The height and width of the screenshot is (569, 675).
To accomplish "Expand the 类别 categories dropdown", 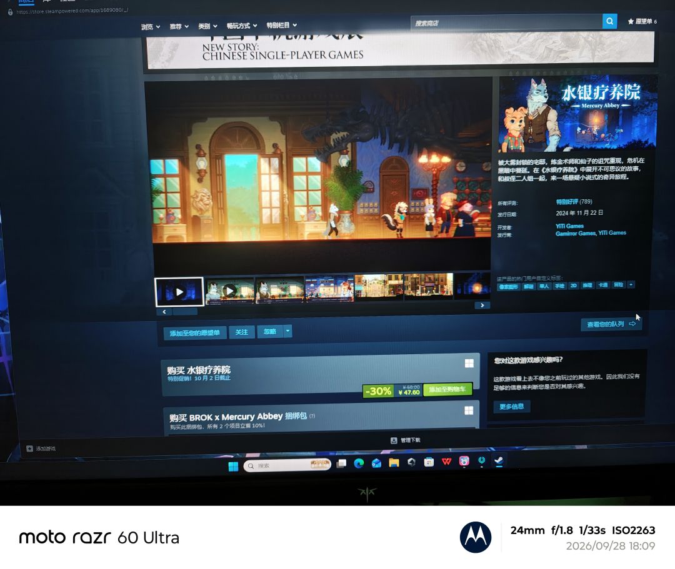I will coord(207,26).
